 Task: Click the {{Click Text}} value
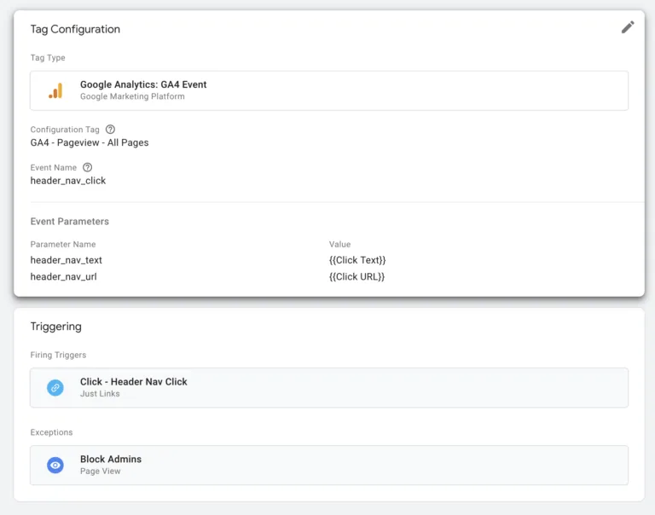pyautogui.click(x=357, y=260)
